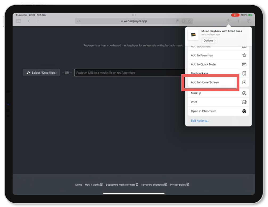Screen dimensions: 268x207
Task: Open Privacy policy link
Action: (x=179, y=185)
